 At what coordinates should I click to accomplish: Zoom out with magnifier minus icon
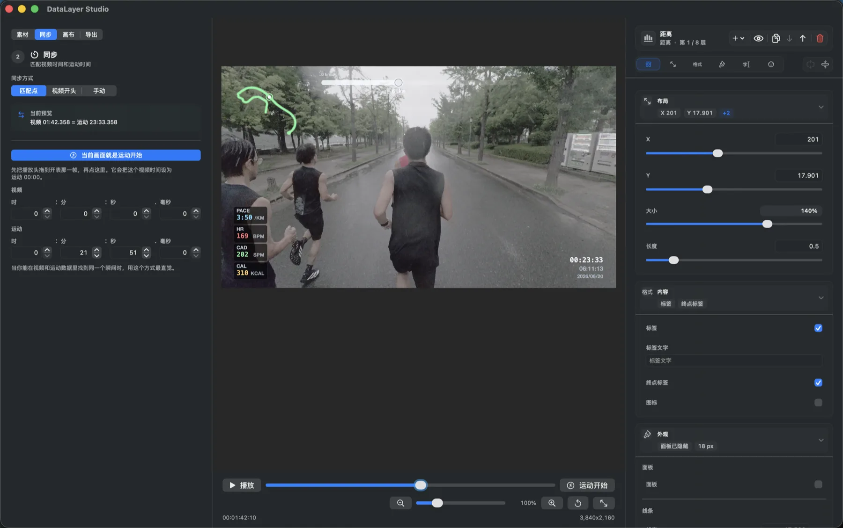pyautogui.click(x=400, y=503)
